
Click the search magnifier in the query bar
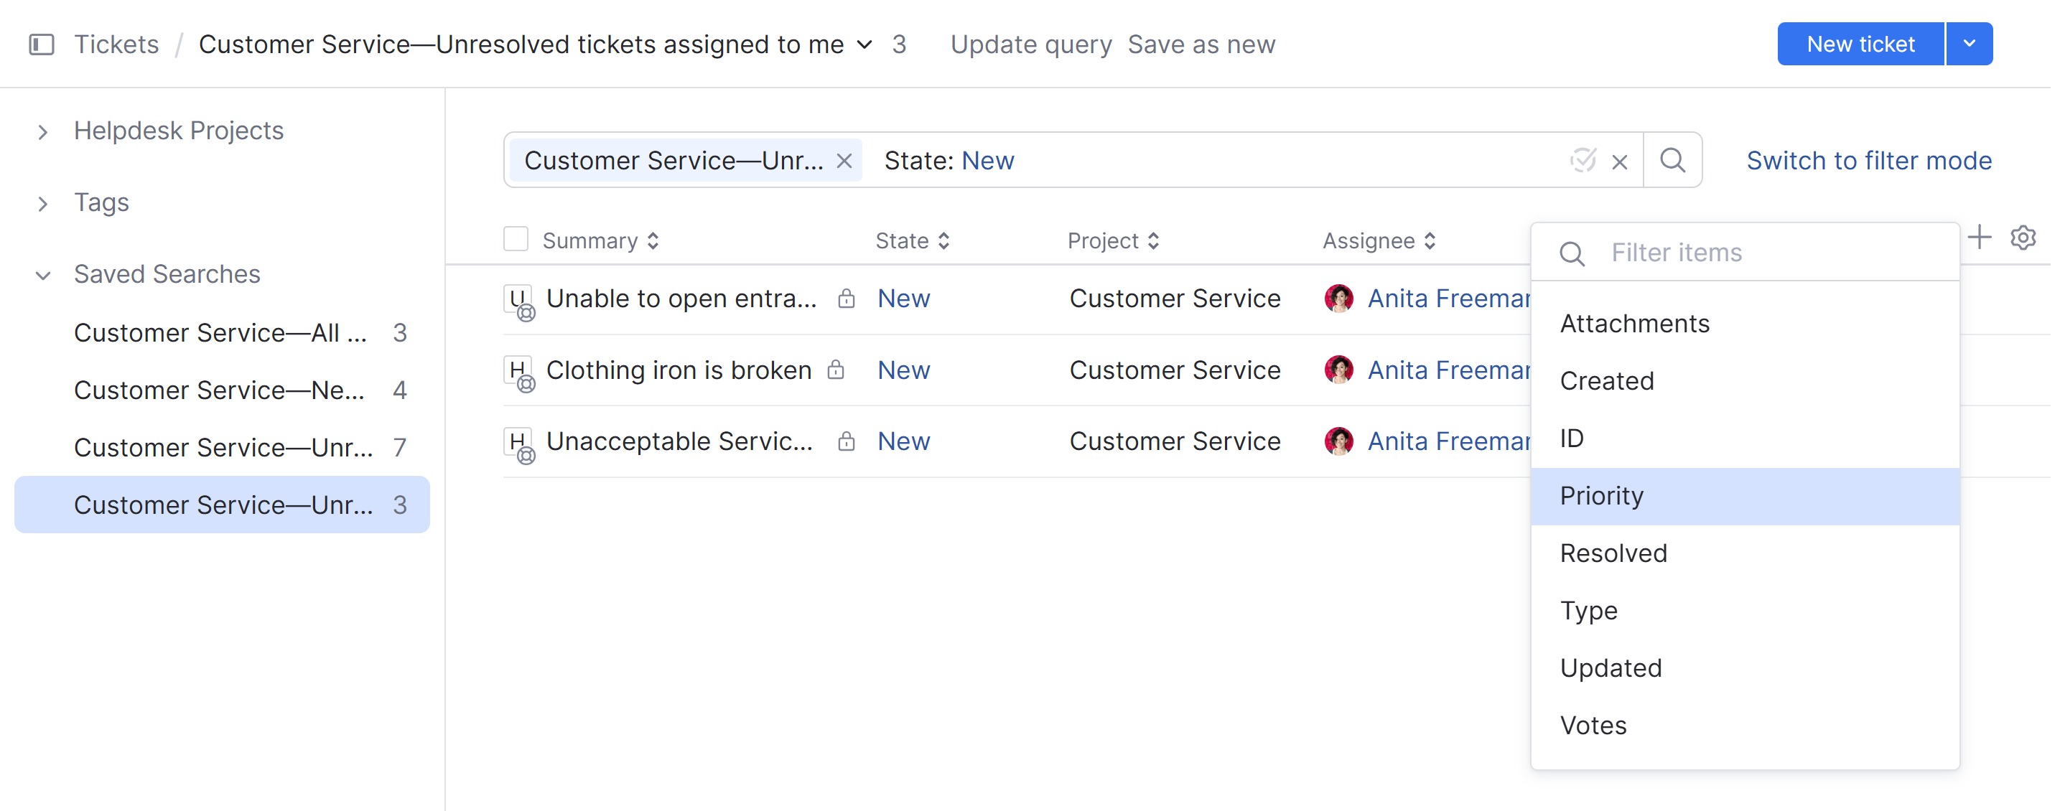click(1673, 160)
